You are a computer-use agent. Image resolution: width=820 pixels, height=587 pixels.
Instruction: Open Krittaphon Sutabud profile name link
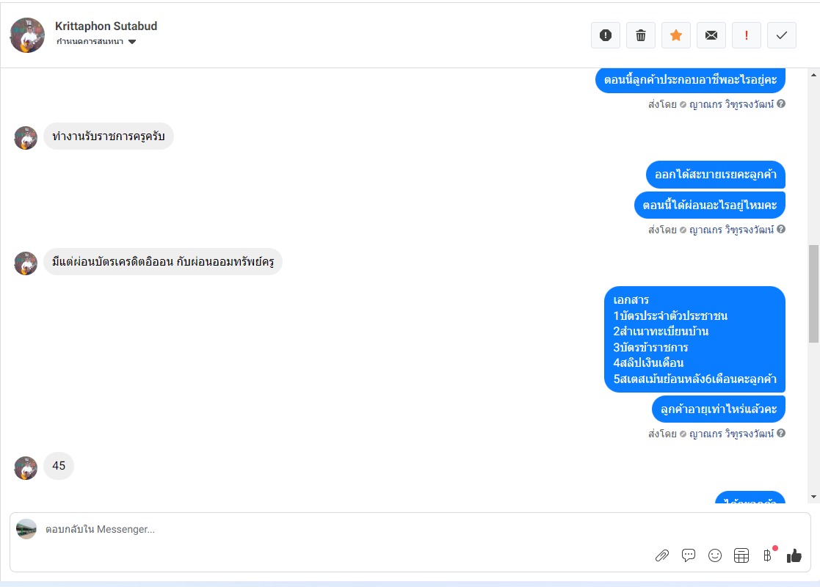(x=106, y=26)
